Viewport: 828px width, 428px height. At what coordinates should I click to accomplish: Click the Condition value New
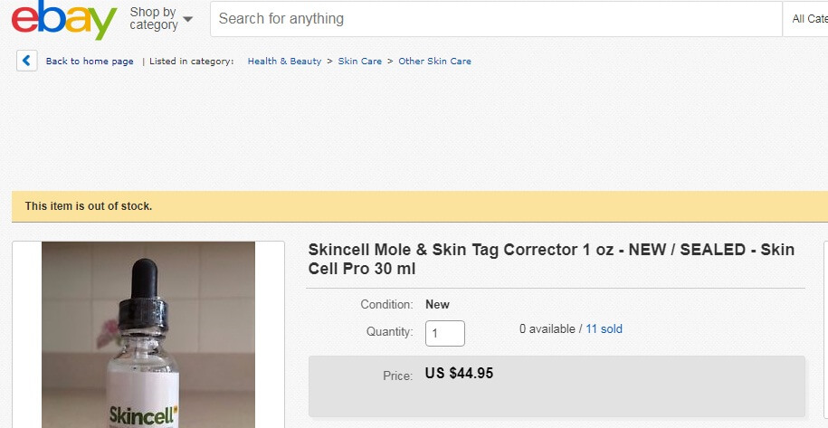[x=437, y=305]
